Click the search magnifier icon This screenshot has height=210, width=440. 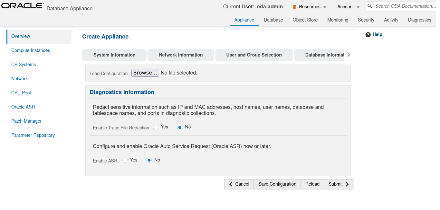click(370, 6)
